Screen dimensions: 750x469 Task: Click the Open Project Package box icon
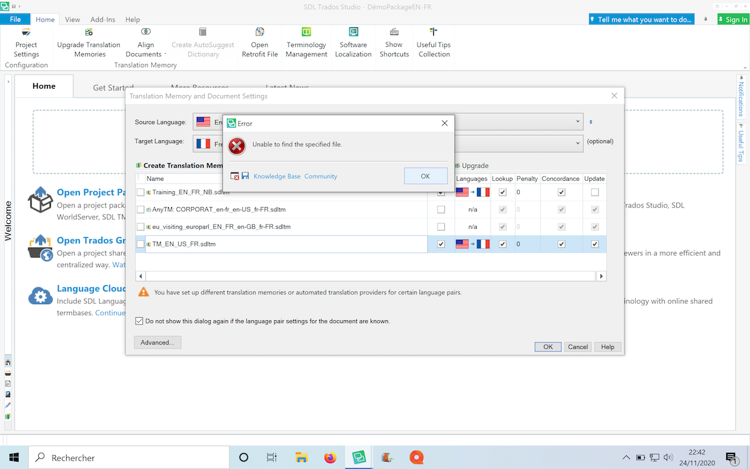click(x=40, y=199)
